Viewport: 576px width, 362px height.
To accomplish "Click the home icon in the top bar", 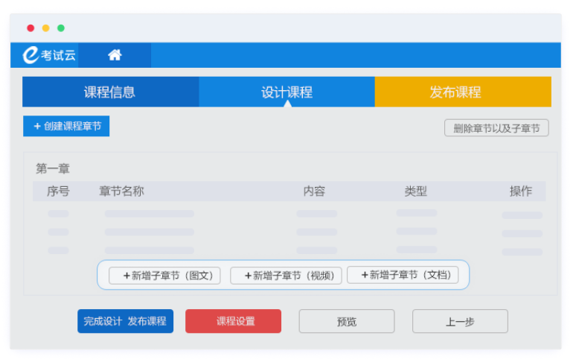I will pos(115,55).
